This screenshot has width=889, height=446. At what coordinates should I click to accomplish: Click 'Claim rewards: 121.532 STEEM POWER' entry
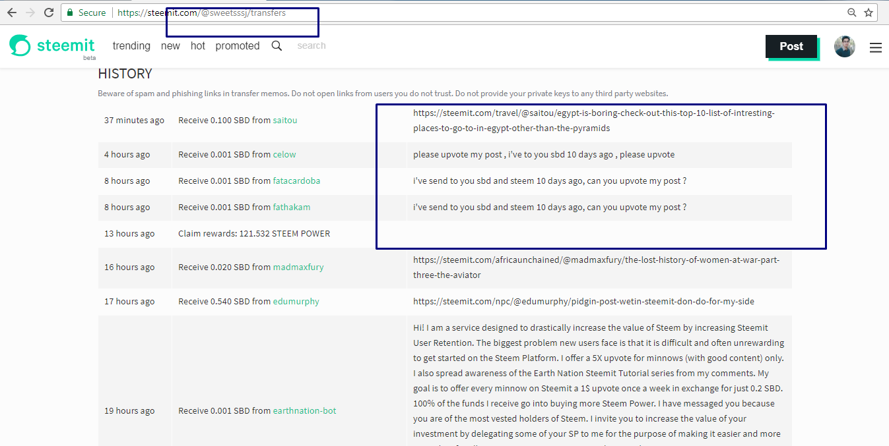click(254, 233)
